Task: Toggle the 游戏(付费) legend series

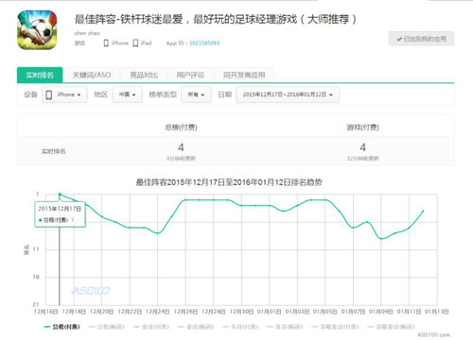Action: coord(151,327)
